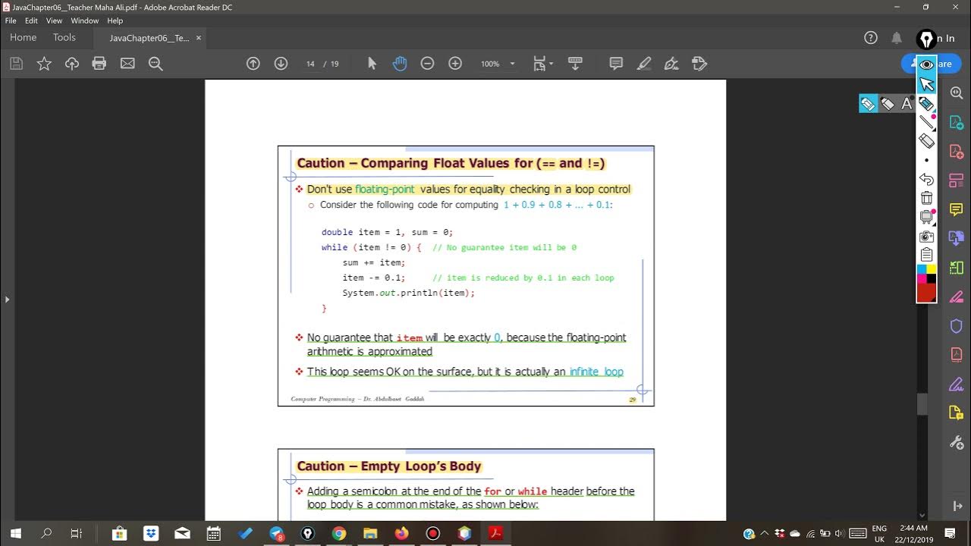Pick the cyan color swatch
Image resolution: width=971 pixels, height=546 pixels.
tap(922, 269)
